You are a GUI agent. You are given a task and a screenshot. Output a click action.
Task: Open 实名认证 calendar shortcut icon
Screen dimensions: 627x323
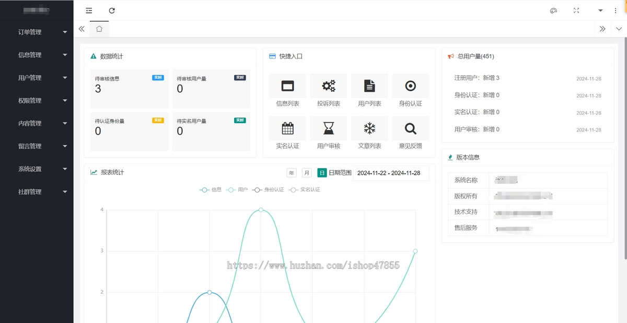point(287,128)
